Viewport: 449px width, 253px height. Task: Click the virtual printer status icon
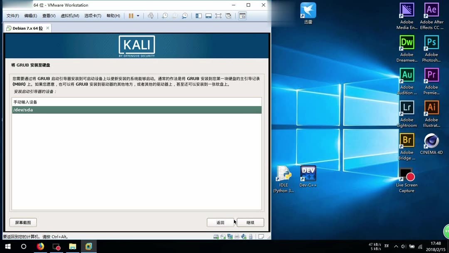click(x=237, y=236)
